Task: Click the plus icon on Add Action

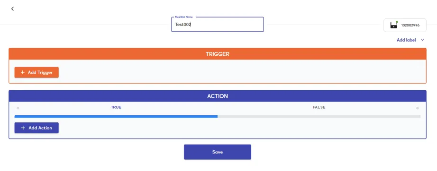Action: coord(23,128)
